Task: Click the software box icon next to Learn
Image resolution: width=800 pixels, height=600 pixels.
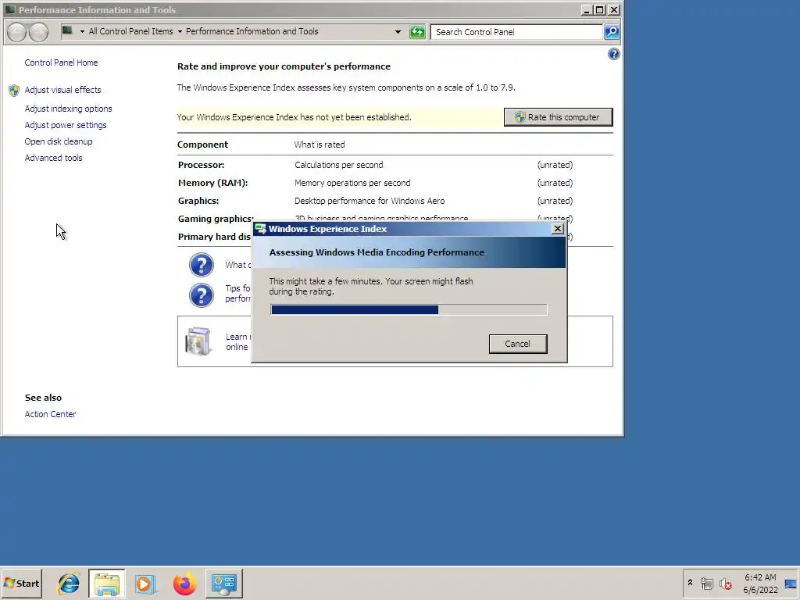Action: [x=198, y=341]
